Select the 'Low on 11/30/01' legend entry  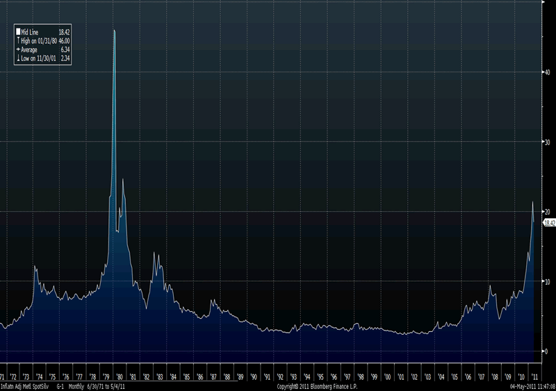coord(43,58)
